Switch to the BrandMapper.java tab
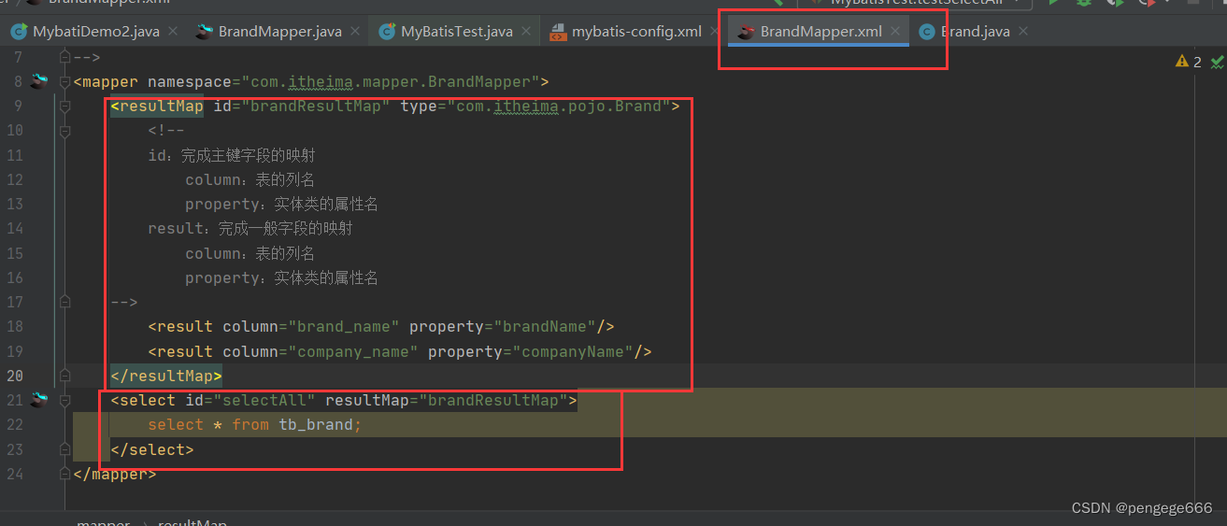Viewport: 1227px width, 526px height. pos(280,31)
